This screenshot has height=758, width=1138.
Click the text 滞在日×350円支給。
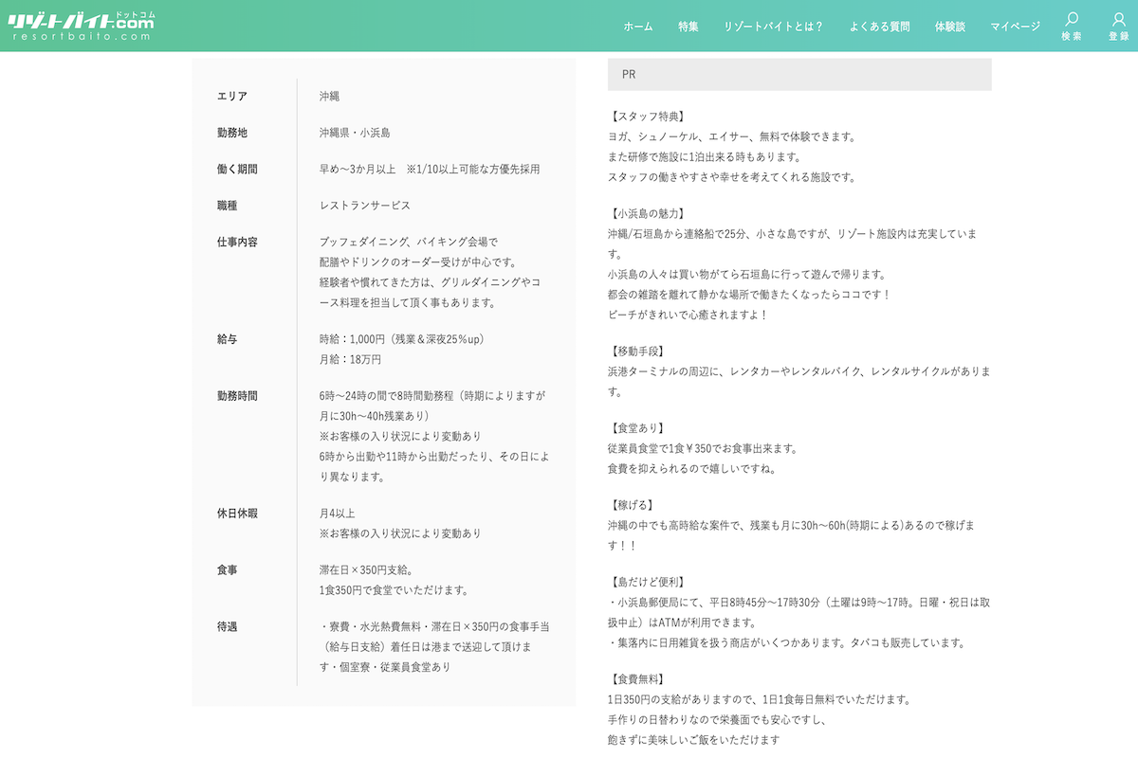365,569
